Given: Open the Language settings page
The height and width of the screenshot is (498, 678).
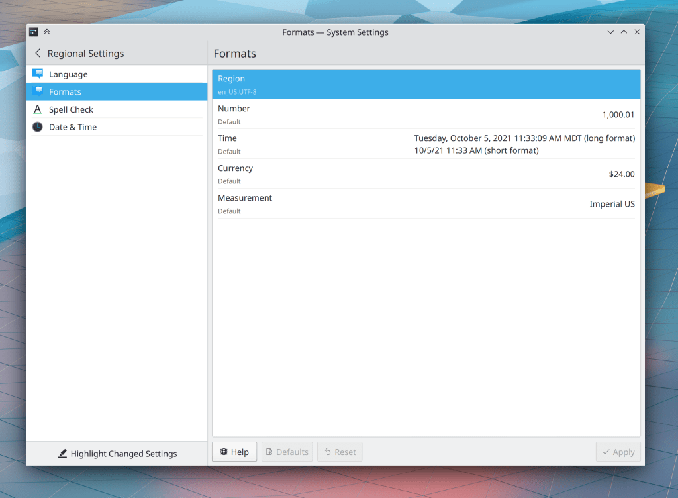Looking at the screenshot, I should pyautogui.click(x=68, y=74).
